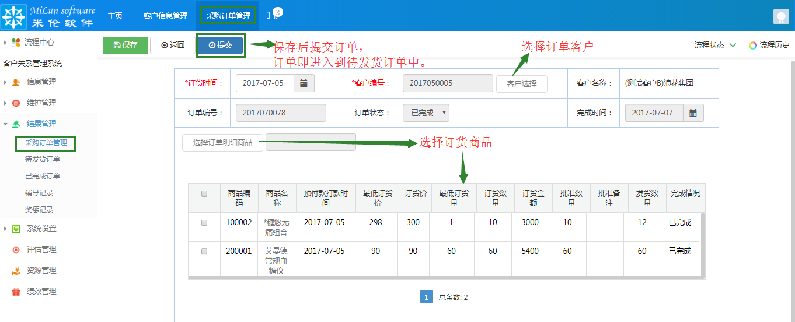Open 绩效管理 gift icon item
The width and height of the screenshot is (795, 322).
tap(41, 291)
